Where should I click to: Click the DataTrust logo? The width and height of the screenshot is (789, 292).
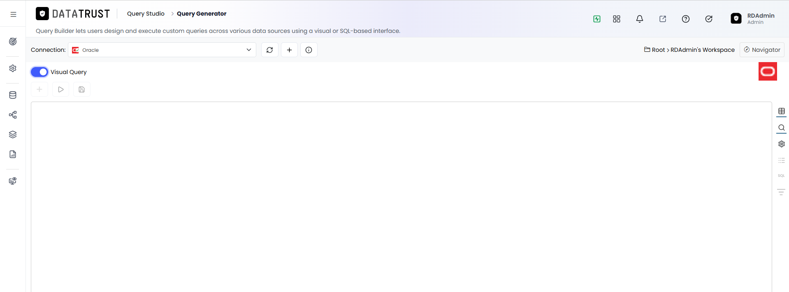pos(73,14)
